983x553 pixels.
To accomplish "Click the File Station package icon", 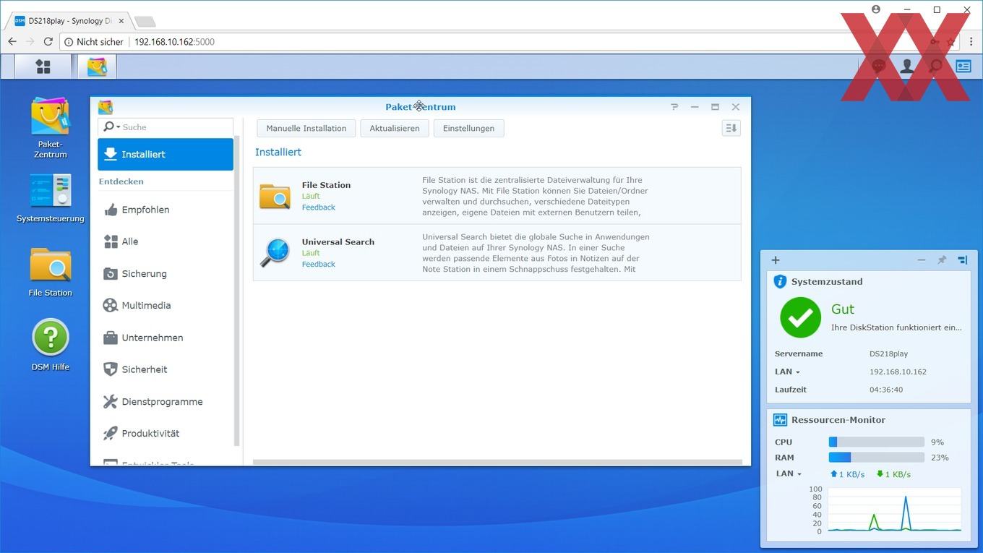I will click(275, 195).
